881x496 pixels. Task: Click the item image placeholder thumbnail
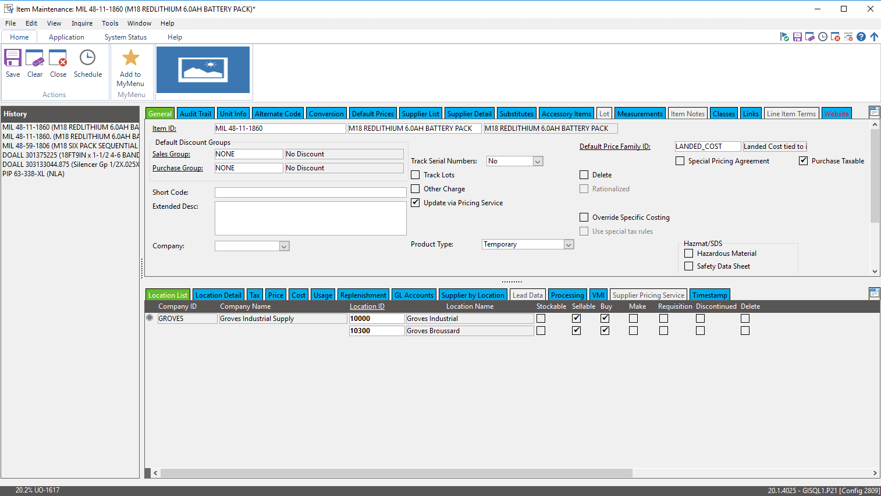coord(203,70)
